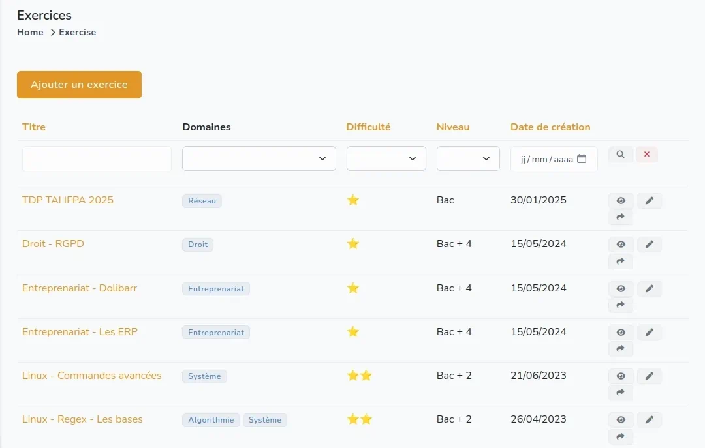Viewport: 705px width, 448px height.
Task: Click the Titre filter text field
Action: [x=97, y=159]
